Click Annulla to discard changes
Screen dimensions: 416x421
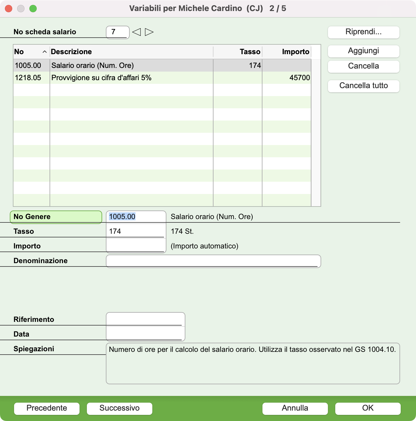(x=295, y=408)
